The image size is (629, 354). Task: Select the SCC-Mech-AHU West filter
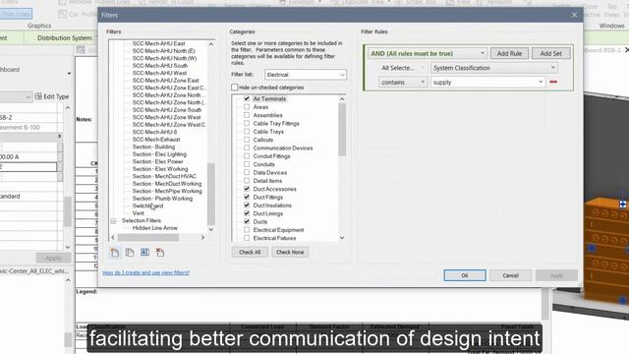159,73
